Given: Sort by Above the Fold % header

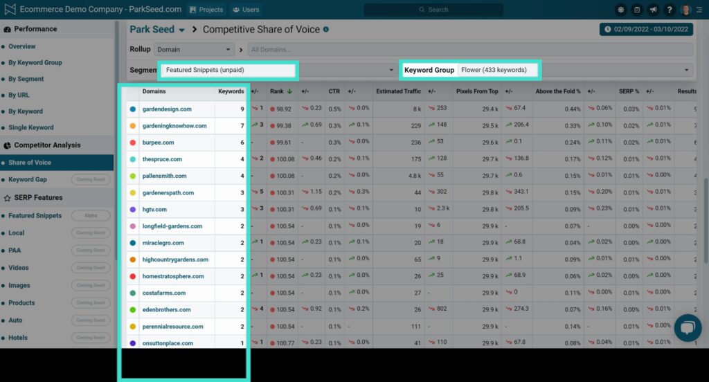Looking at the screenshot, I should 558,91.
